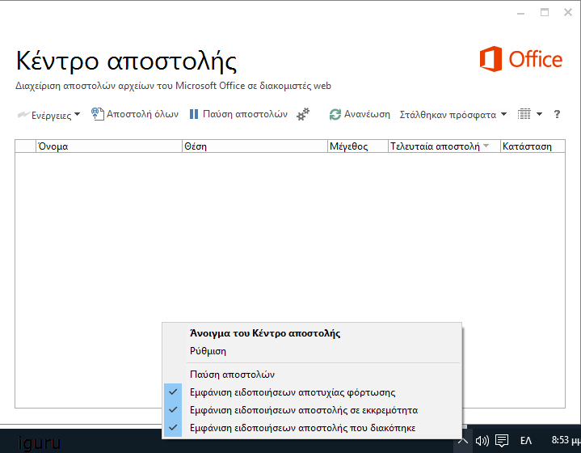Close the Κέντρο αποστολής window
Screen dimensions: 581x453
tap(567, 12)
